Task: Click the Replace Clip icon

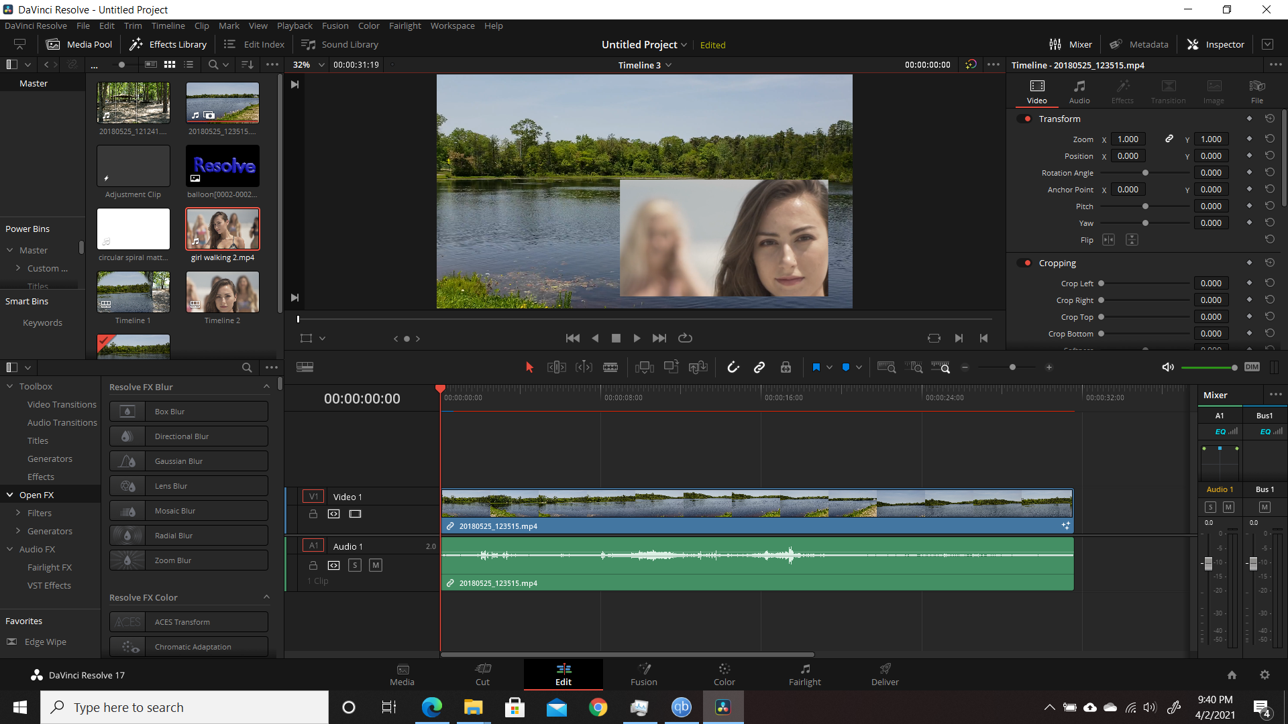Action: (x=698, y=367)
